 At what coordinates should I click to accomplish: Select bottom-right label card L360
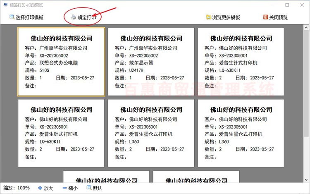241,133
